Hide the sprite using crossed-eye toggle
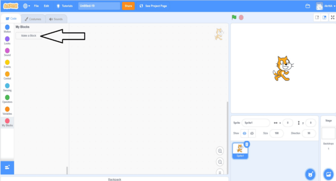This screenshot has height=181, width=336. pos(252,133)
